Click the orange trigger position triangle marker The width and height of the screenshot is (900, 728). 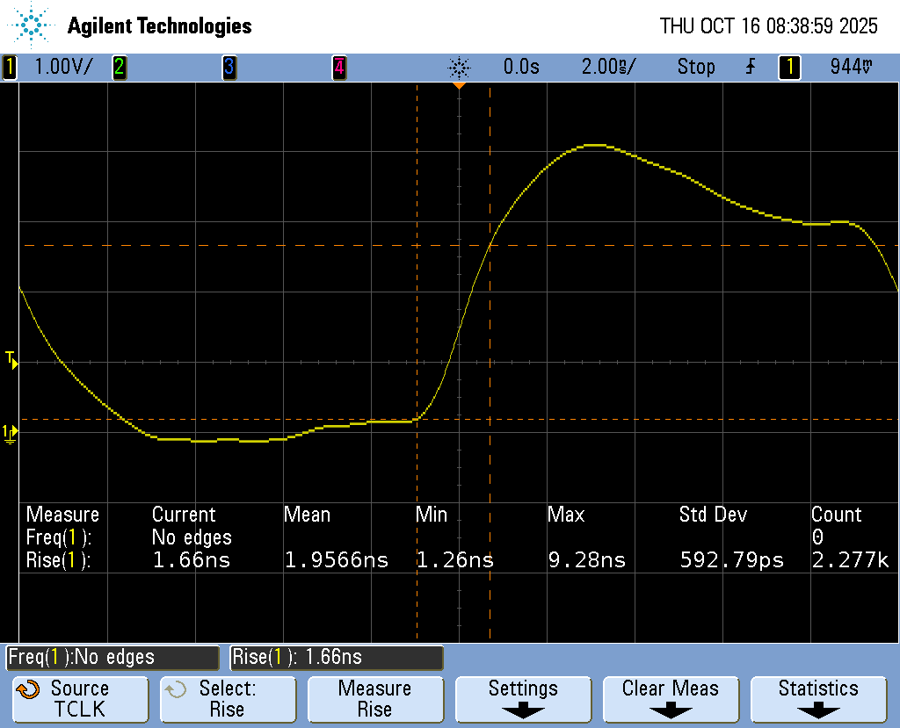(x=458, y=86)
